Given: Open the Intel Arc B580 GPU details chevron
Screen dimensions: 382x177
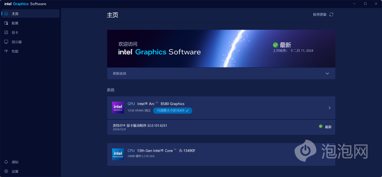Looking at the screenshot, I should [x=330, y=108].
